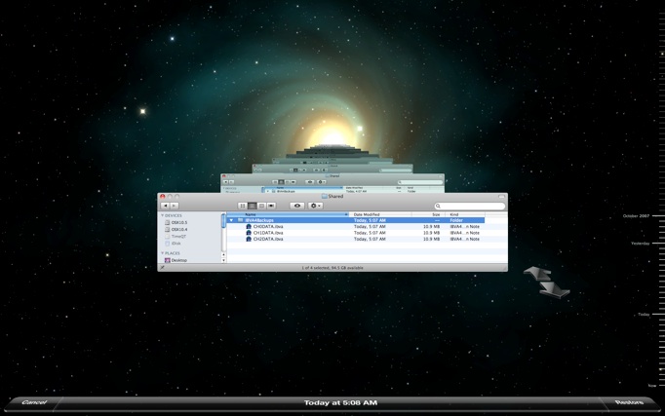This screenshot has height=416, width=665.
Task: Select the CH1DATA.ibva file
Action: 268,233
